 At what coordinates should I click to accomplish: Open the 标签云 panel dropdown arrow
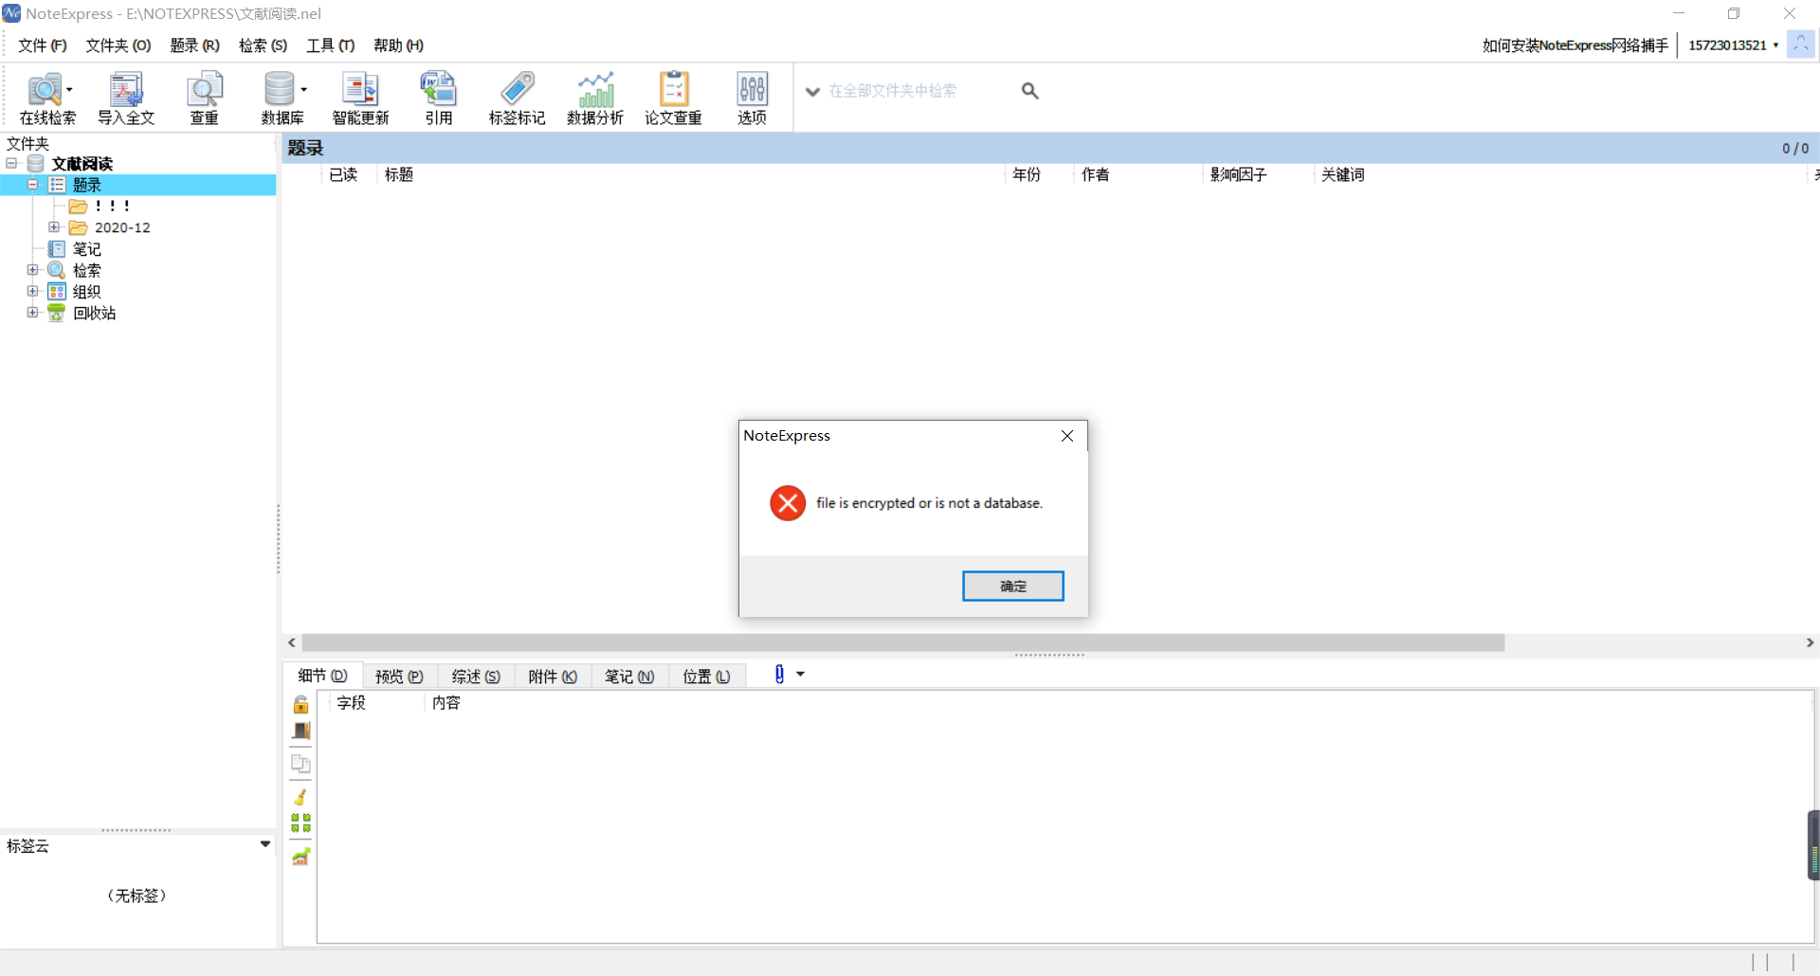[x=265, y=844]
